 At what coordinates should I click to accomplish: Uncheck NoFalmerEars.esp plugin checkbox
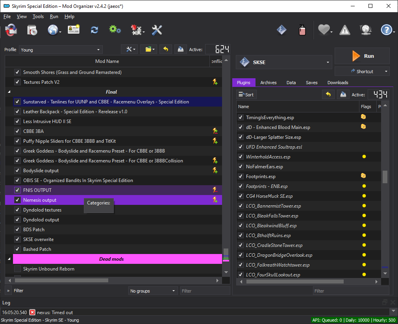tap(241, 166)
